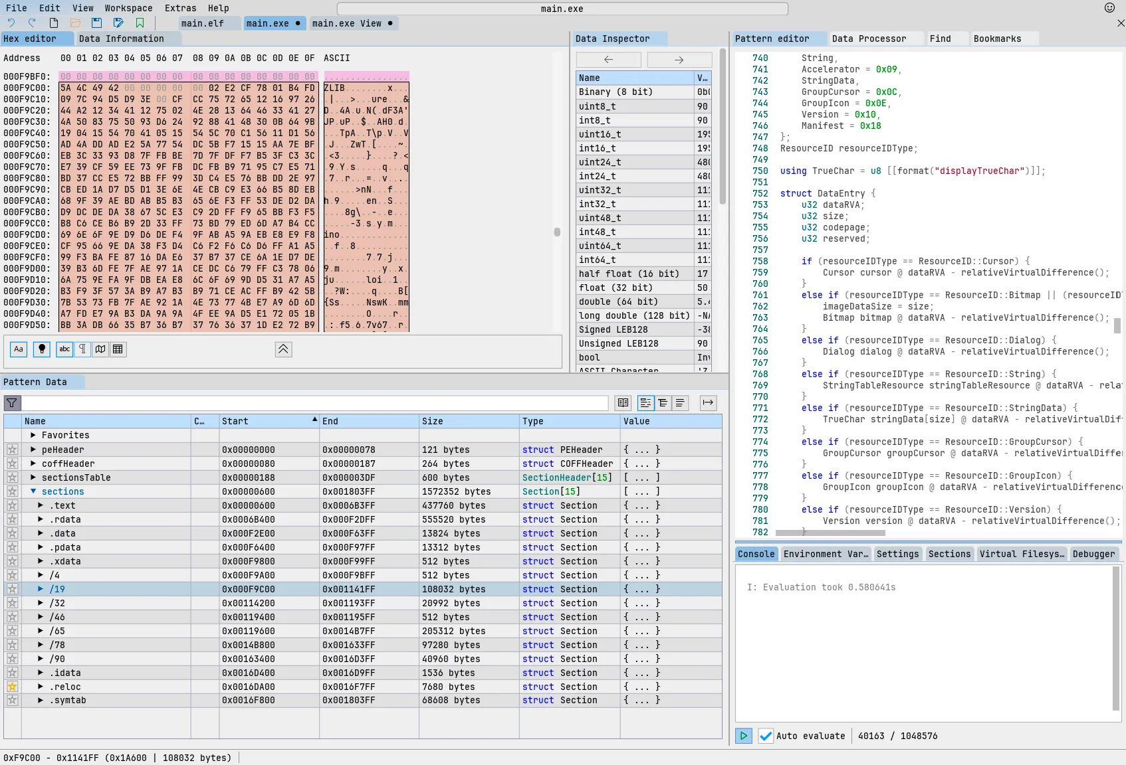Click the hex editor vertical scrollbar handle
The height and width of the screenshot is (765, 1126).
(x=557, y=232)
